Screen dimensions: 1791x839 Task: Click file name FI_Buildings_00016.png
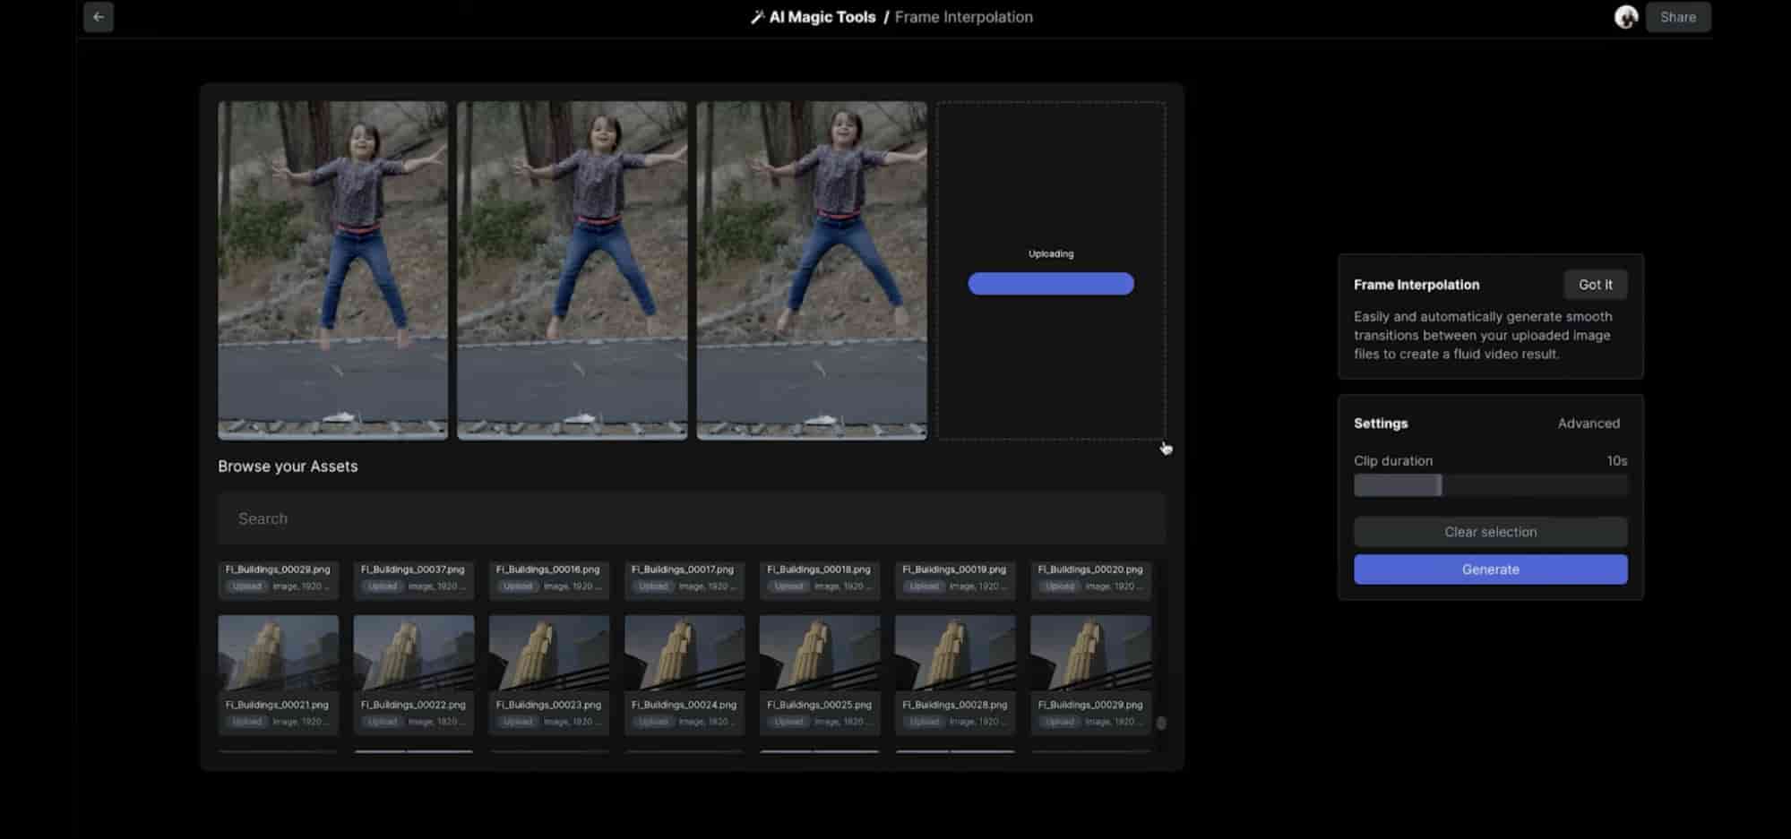click(548, 569)
